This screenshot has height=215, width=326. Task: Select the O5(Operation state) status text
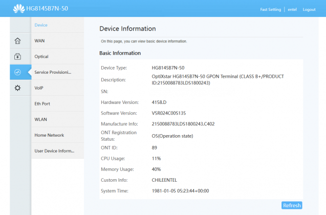pos(172,136)
